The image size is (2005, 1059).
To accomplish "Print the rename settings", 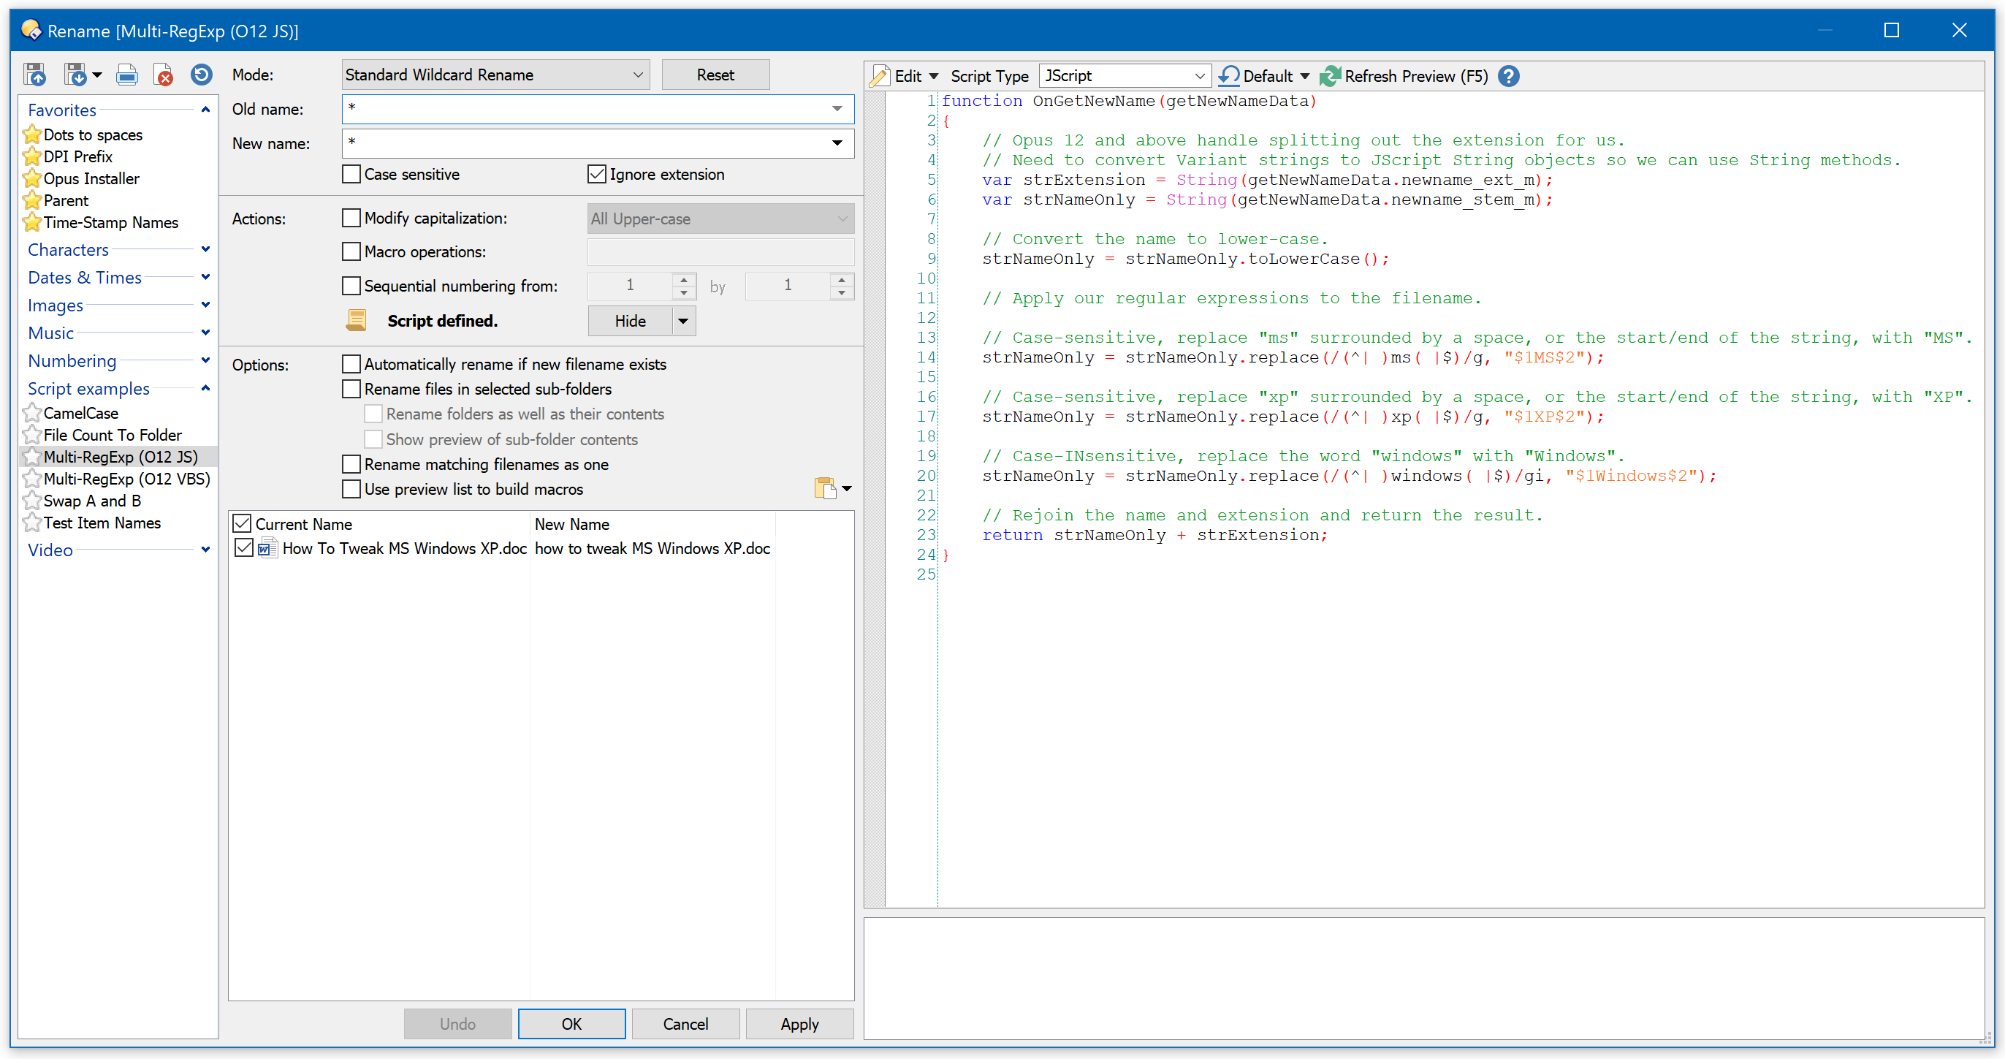I will 127,75.
